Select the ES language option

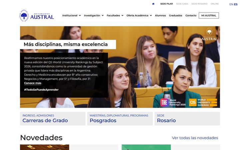coord(236,4)
